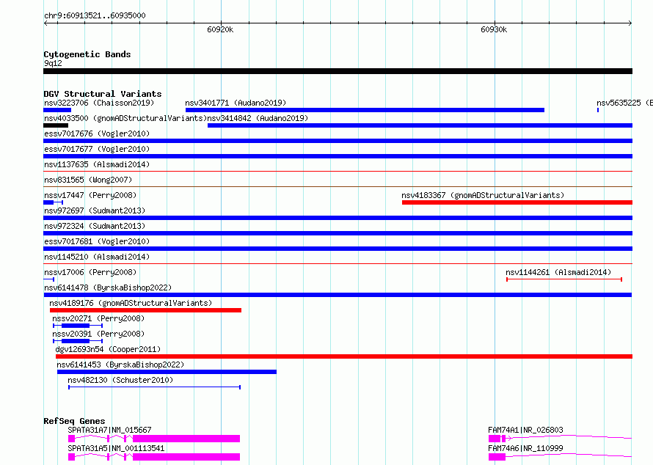
Task: Click the nsv972324 (Sudmant2013) label
Action: click(x=95, y=226)
